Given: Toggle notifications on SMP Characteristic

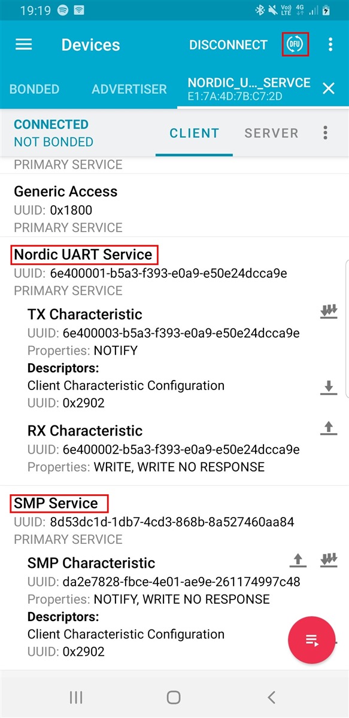Looking at the screenshot, I should pyautogui.click(x=329, y=560).
